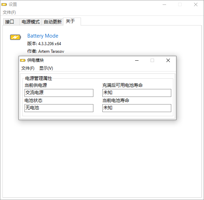Click the 供电模块 title bar battery icon
Screen dimensions: 204x200
tap(23, 60)
